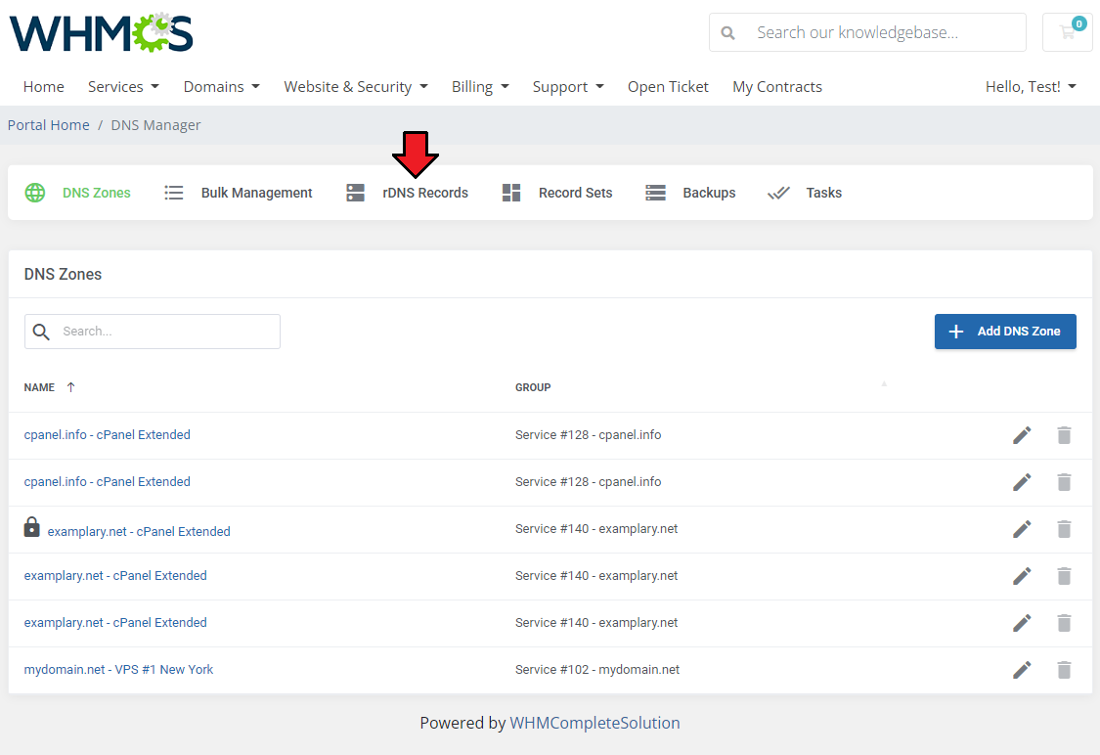The width and height of the screenshot is (1100, 755).
Task: Sort by the GROUP column header
Action: (533, 387)
